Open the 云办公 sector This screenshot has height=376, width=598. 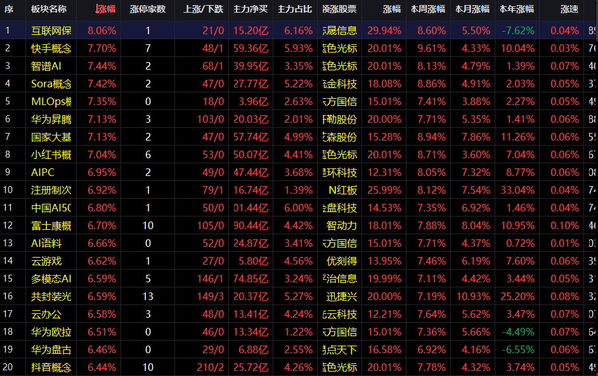point(46,314)
